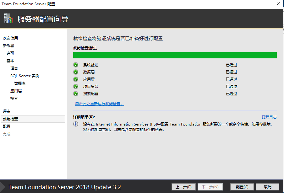The image size is (284, 193).
Task: Click the green readiness check progress bar
Action: [x=175, y=55]
